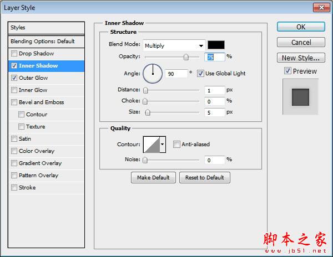Click the Angle dial control

tap(153, 74)
